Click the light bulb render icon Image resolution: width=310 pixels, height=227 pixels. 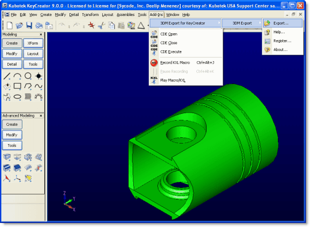tap(28, 178)
